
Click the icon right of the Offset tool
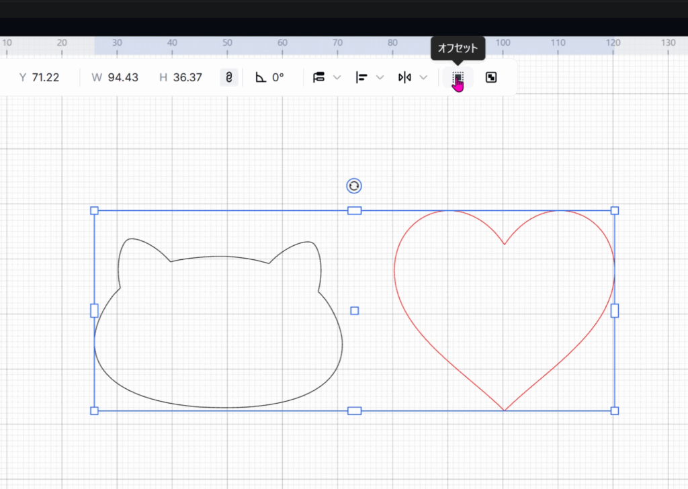(x=491, y=78)
